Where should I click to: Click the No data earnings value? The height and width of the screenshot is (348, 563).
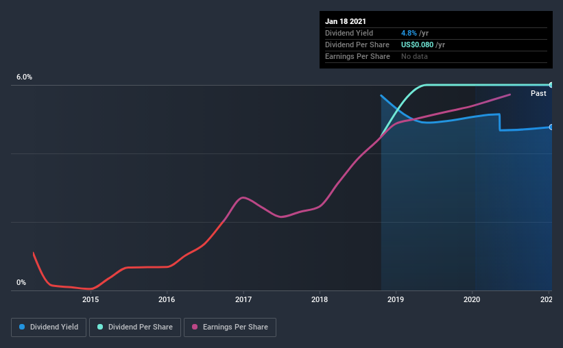tap(414, 56)
